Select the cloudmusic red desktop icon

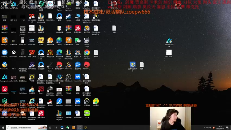[5, 90]
